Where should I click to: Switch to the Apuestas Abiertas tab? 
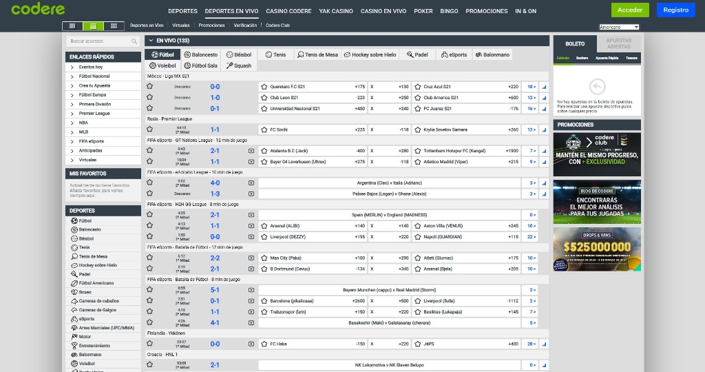[618, 43]
